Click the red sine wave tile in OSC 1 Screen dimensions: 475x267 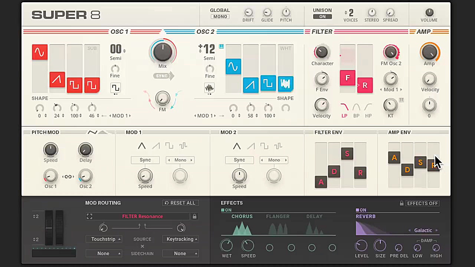[40, 52]
